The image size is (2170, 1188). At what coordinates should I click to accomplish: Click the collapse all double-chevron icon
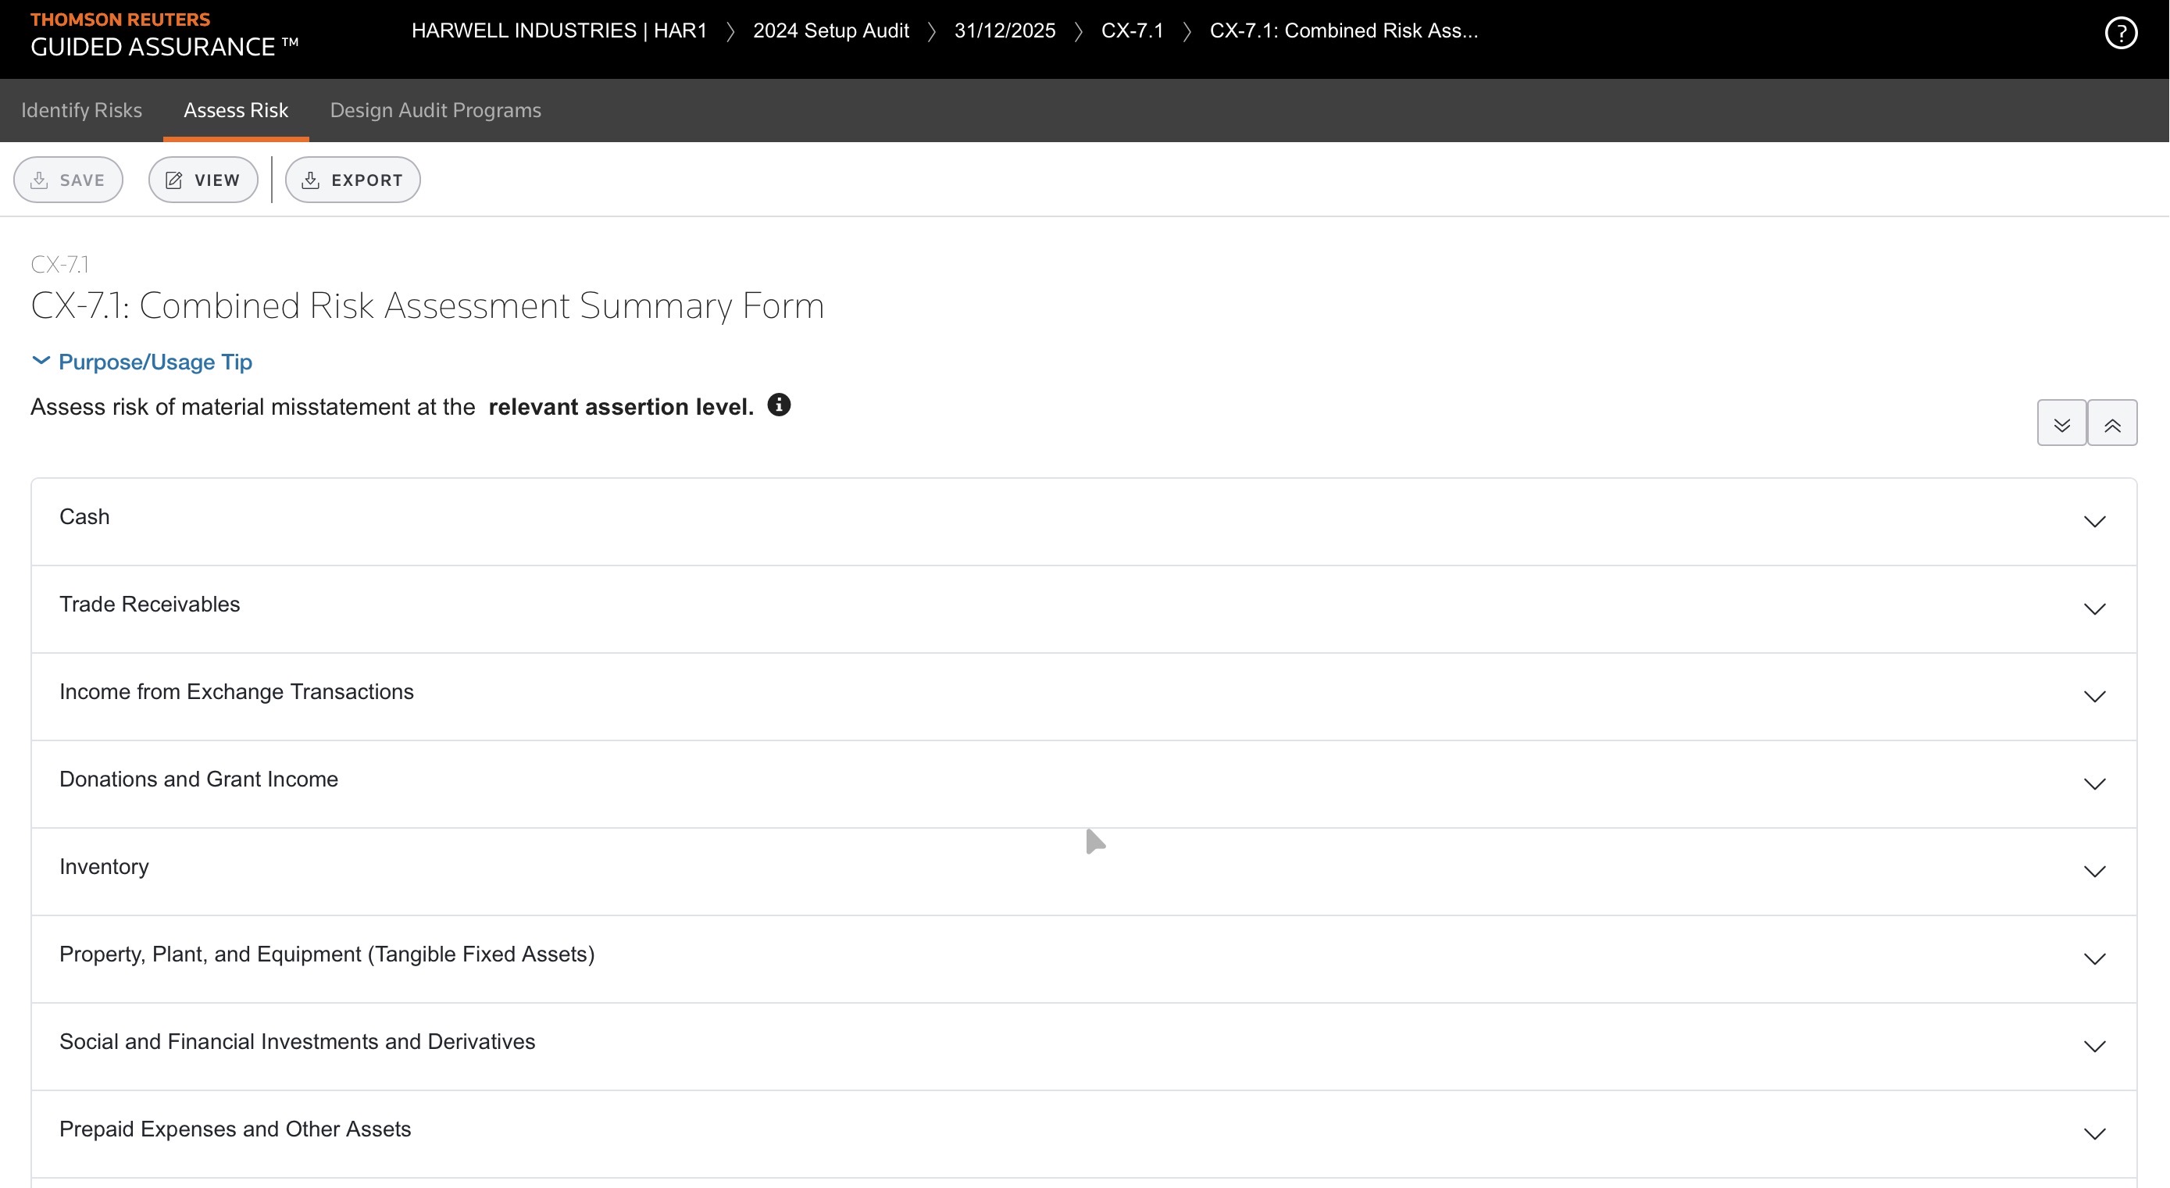[x=2112, y=424]
